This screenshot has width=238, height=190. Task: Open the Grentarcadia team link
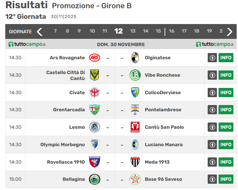(x=69, y=110)
